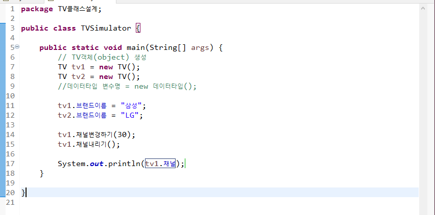The image size is (435, 215).
Task: Click the println method call
Action: [124, 164]
